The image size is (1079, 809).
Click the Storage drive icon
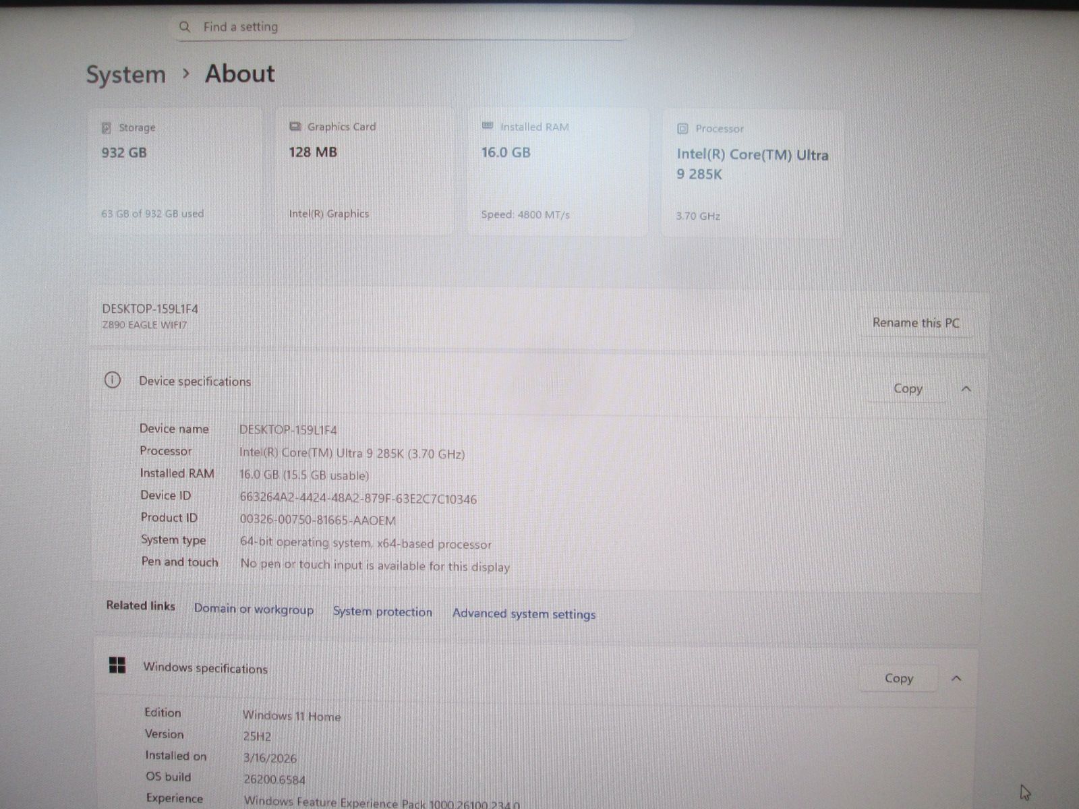pos(107,127)
